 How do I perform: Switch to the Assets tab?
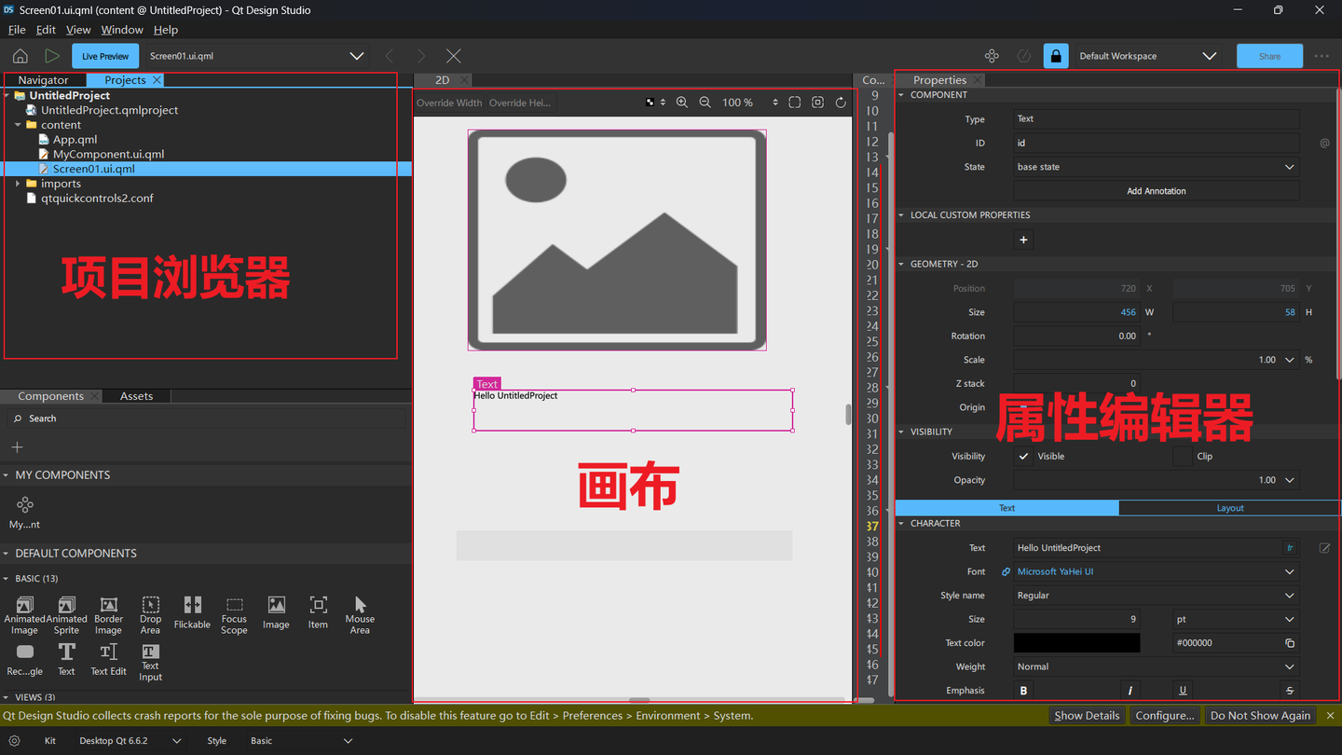coord(136,395)
